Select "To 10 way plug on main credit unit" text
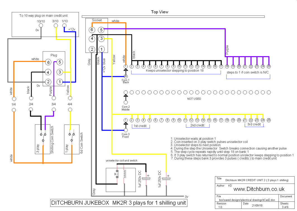297x211 pixels. pos(43,16)
